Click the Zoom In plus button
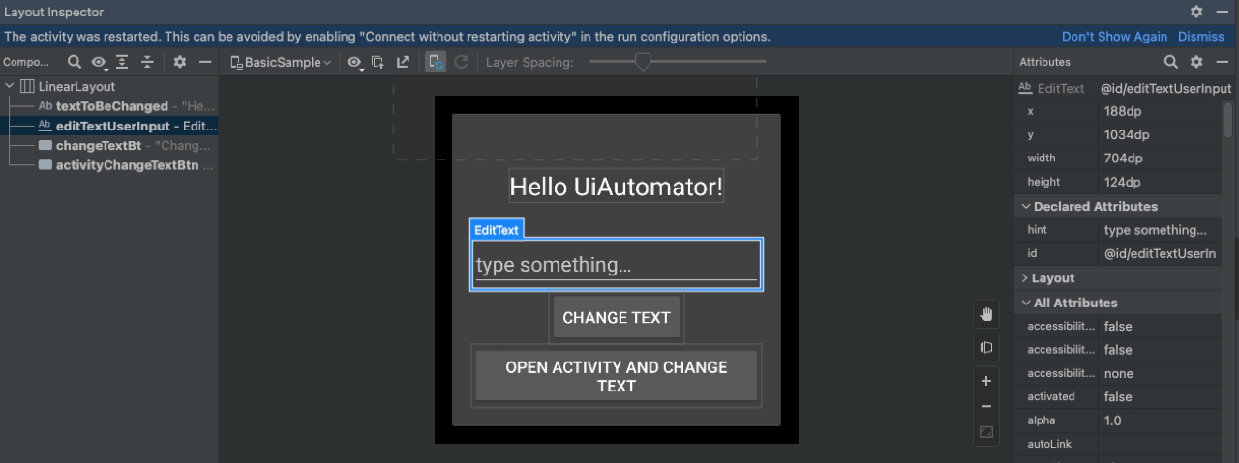This screenshot has width=1239, height=463. click(x=986, y=381)
